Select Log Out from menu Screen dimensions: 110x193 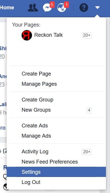31,182
